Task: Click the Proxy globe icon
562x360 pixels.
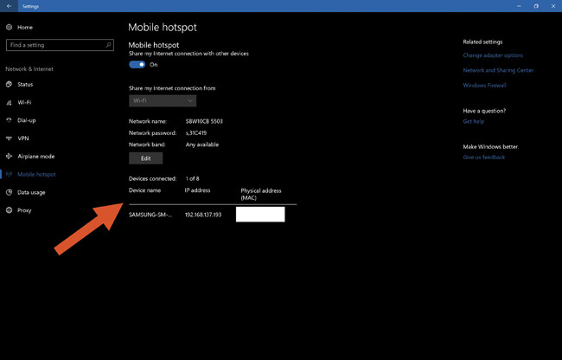Action: (10, 210)
